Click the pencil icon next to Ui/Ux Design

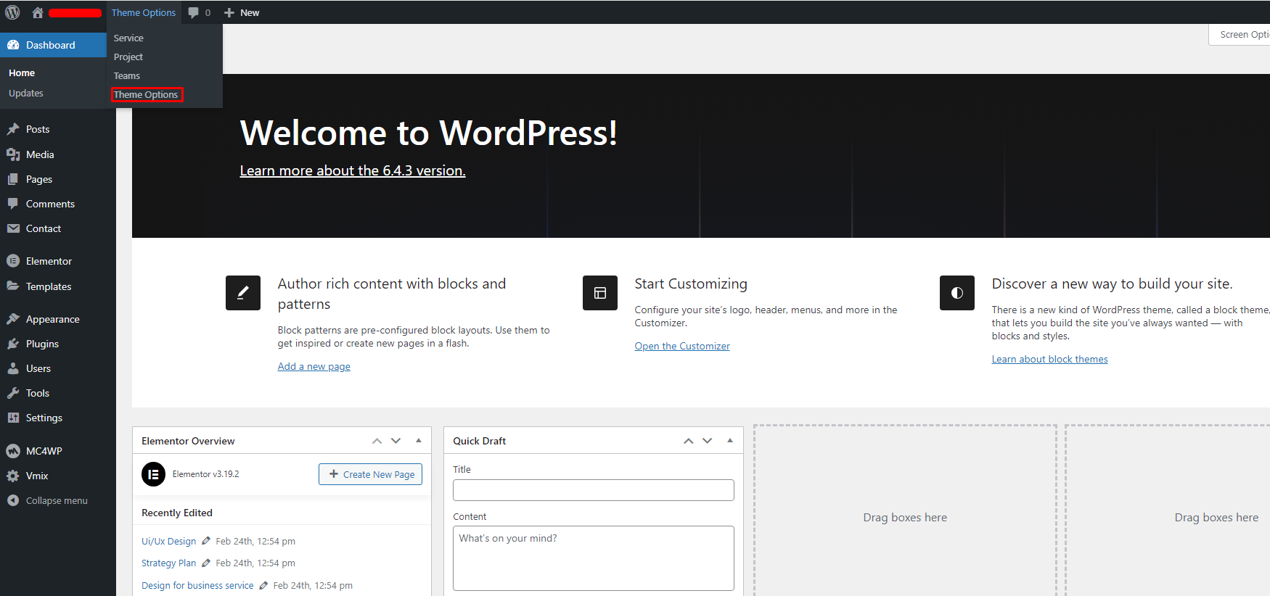206,541
